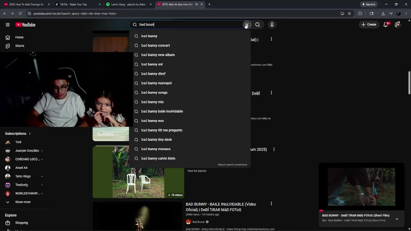Choose the suggestion "bad bunny baile inolvidable"
411x231 pixels.
click(x=189, y=111)
